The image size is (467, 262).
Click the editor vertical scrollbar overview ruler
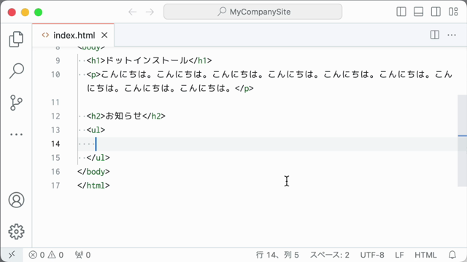point(462,140)
